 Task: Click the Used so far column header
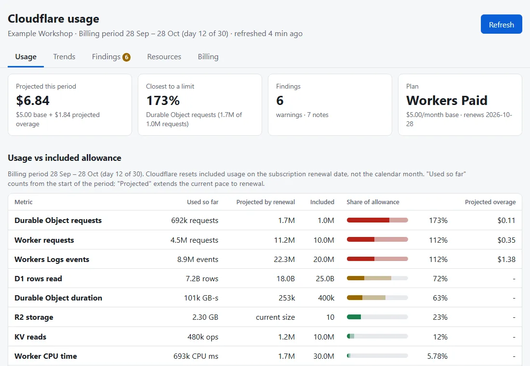click(202, 202)
